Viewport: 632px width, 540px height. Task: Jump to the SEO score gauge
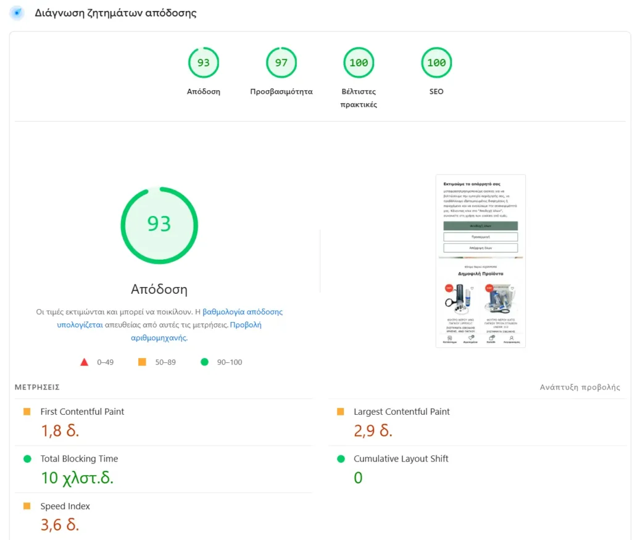pyautogui.click(x=436, y=63)
